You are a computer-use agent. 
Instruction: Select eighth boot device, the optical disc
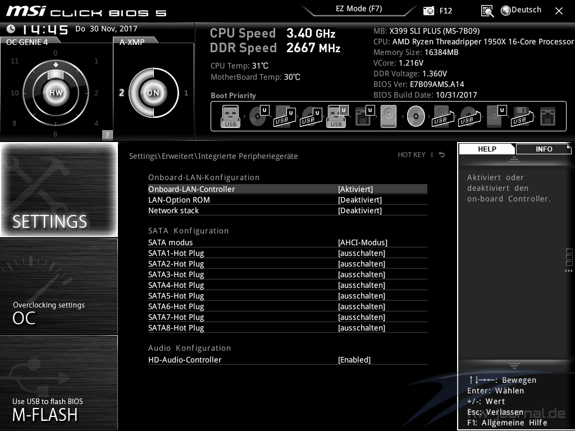pyautogui.click(x=416, y=116)
